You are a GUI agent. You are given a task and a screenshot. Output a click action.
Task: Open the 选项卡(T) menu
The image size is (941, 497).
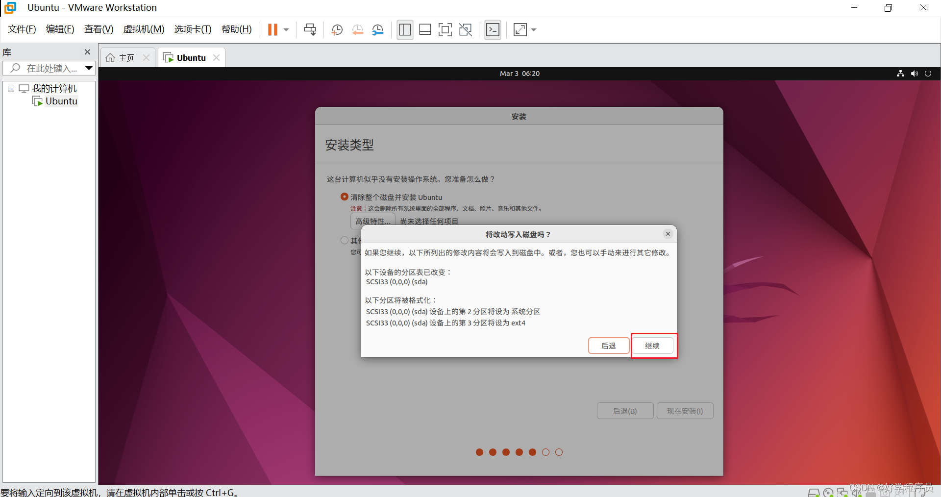(x=193, y=29)
